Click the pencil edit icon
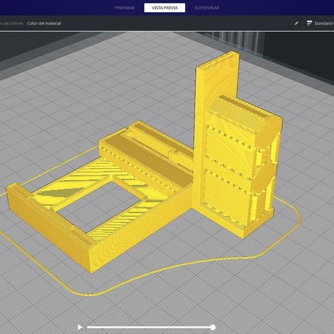Viewport: 334px width, 334px height. pos(296,23)
